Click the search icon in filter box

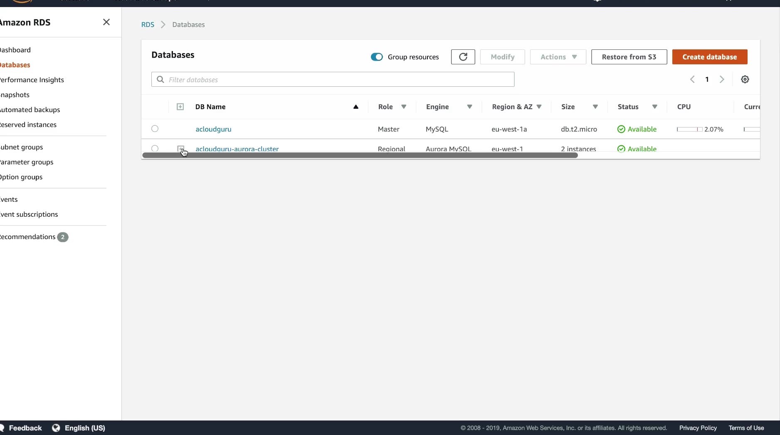pyautogui.click(x=160, y=79)
